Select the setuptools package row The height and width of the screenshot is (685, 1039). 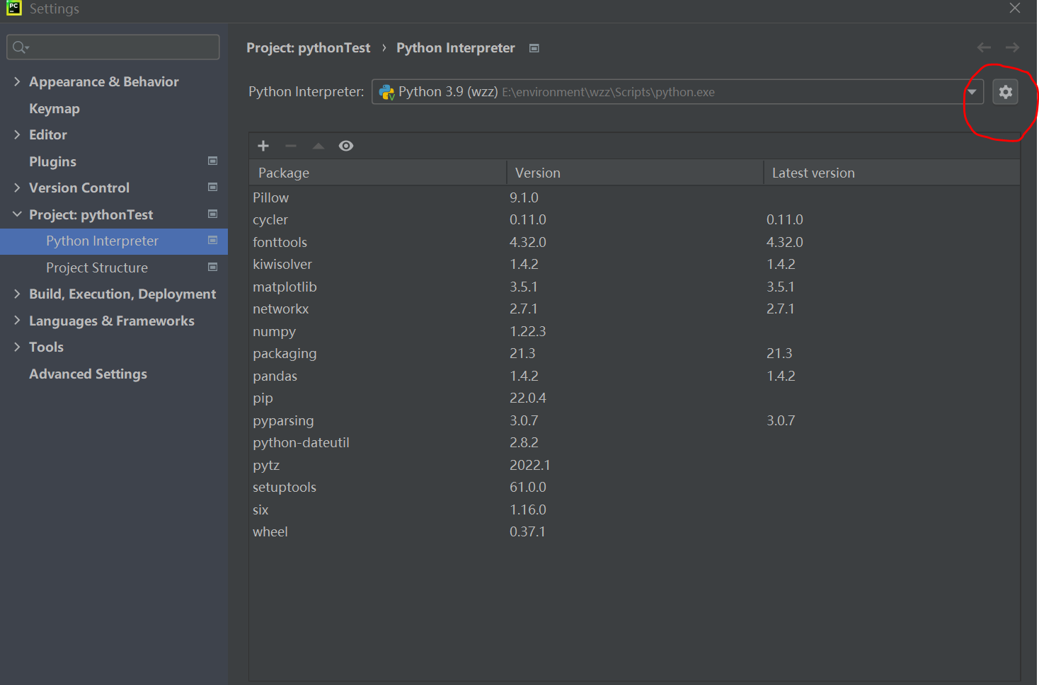pos(634,487)
